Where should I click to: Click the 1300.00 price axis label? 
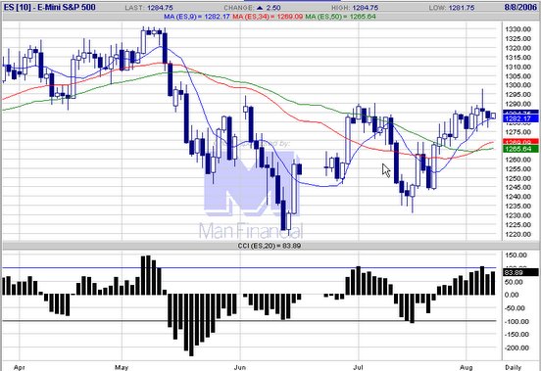tap(517, 85)
